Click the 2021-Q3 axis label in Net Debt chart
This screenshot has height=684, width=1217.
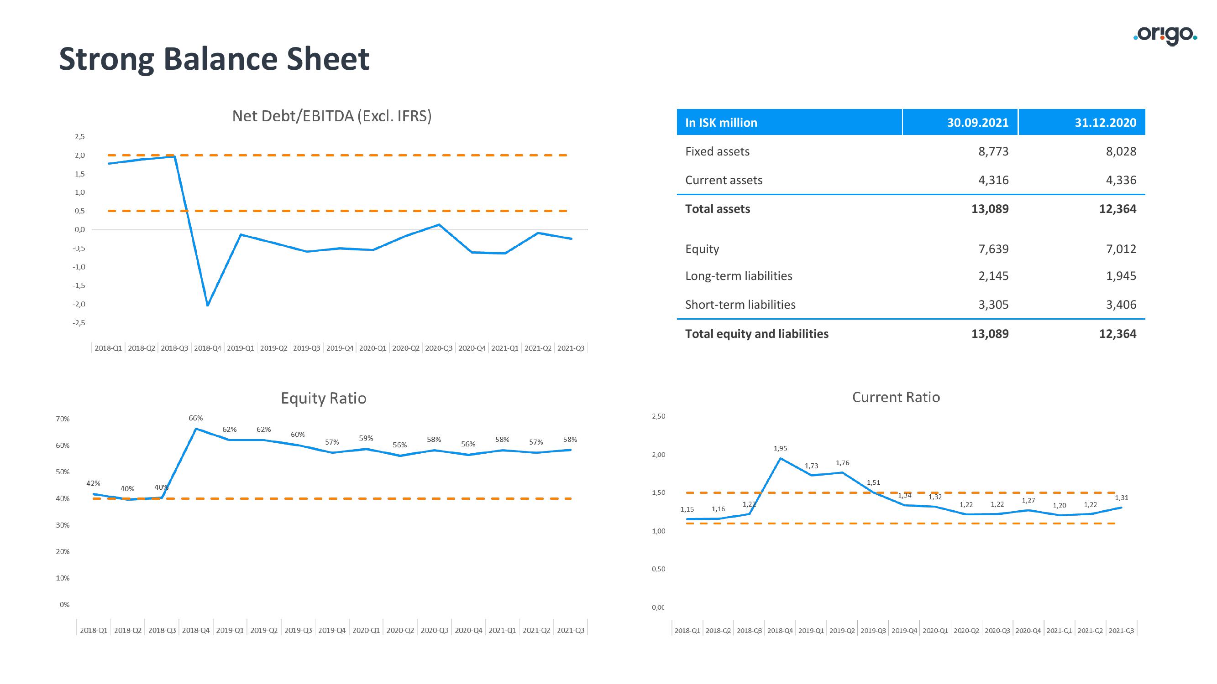[571, 348]
